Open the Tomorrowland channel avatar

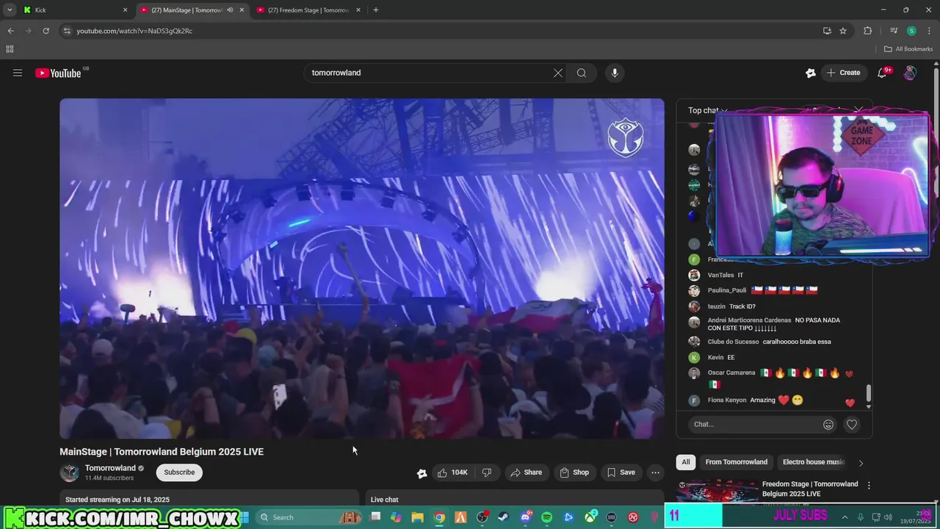click(70, 472)
